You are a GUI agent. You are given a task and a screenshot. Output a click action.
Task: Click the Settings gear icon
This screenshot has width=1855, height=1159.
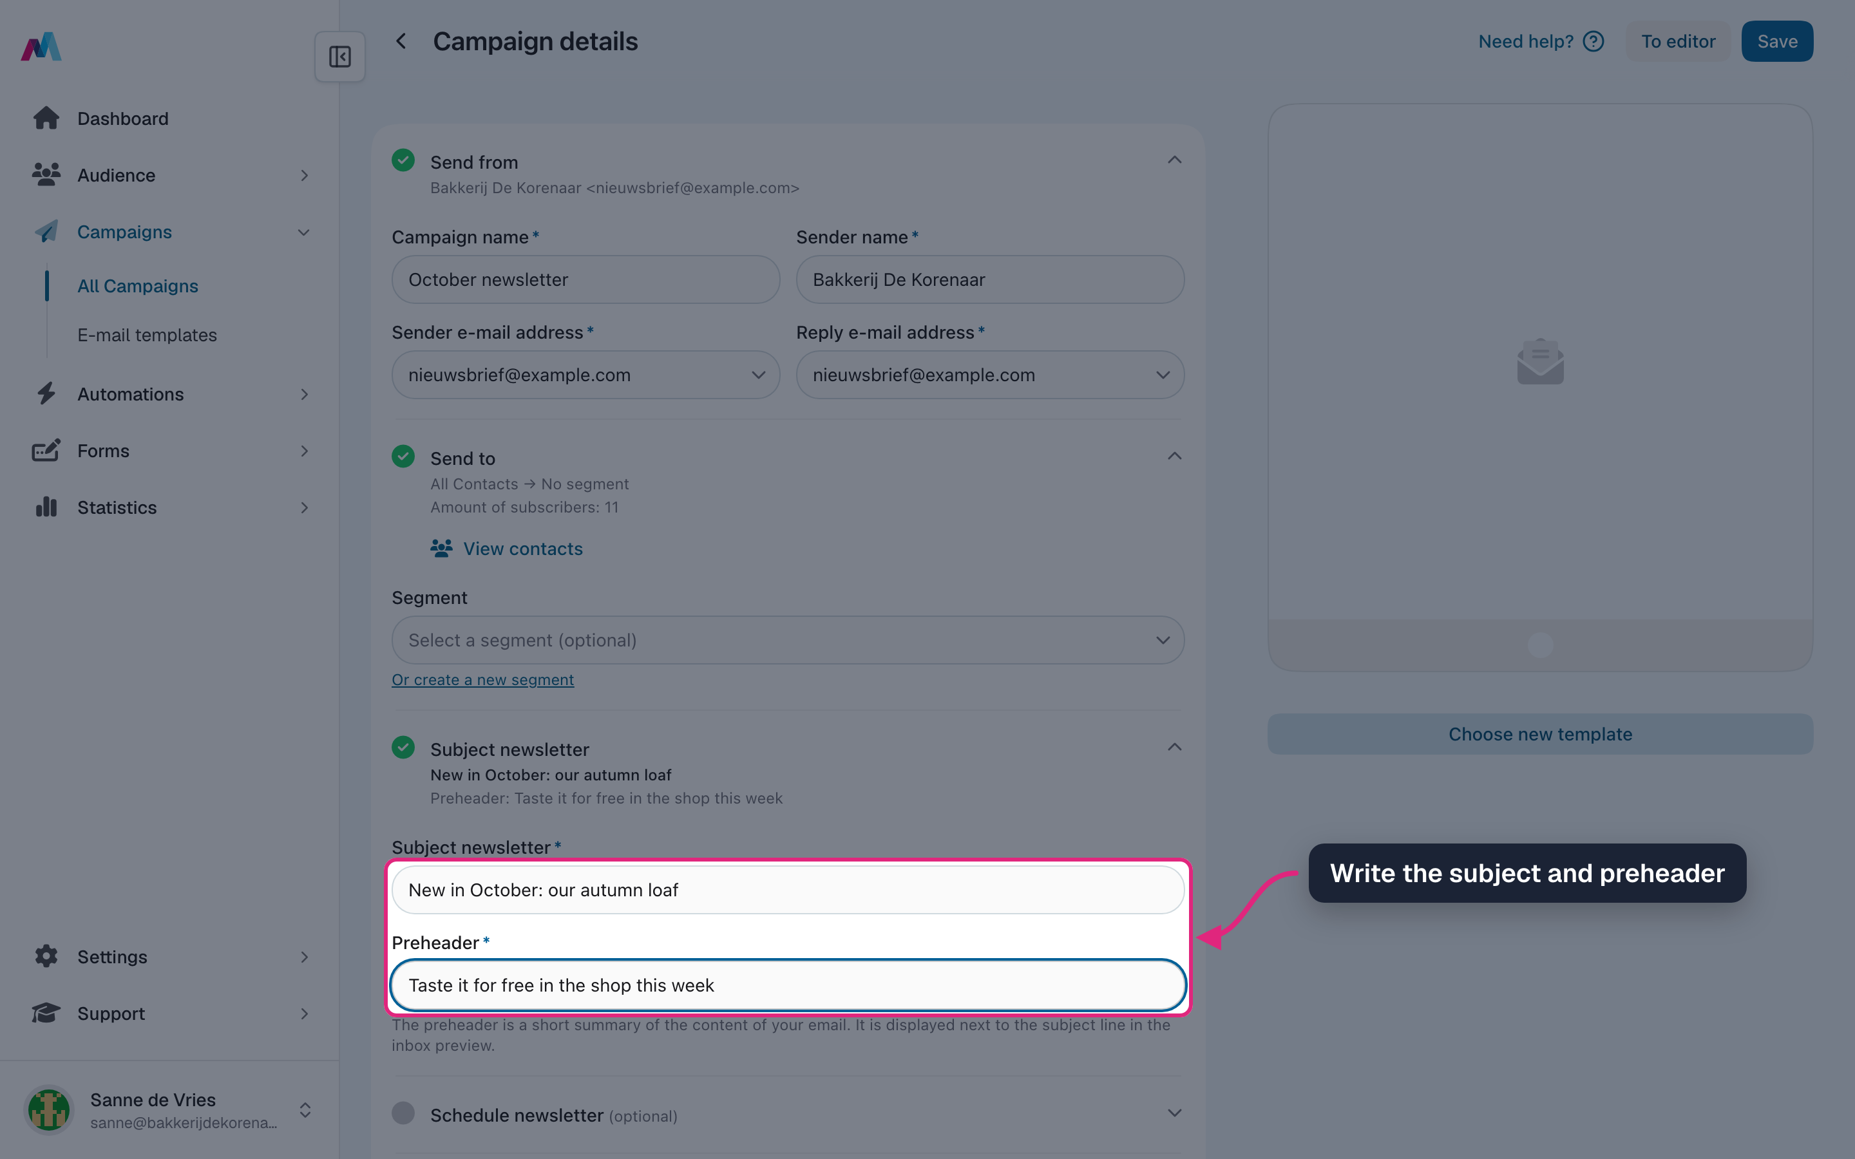(x=46, y=957)
